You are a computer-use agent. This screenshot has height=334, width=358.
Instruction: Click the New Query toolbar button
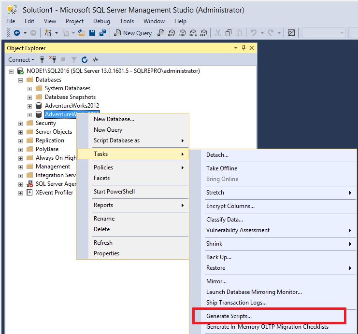(x=133, y=33)
